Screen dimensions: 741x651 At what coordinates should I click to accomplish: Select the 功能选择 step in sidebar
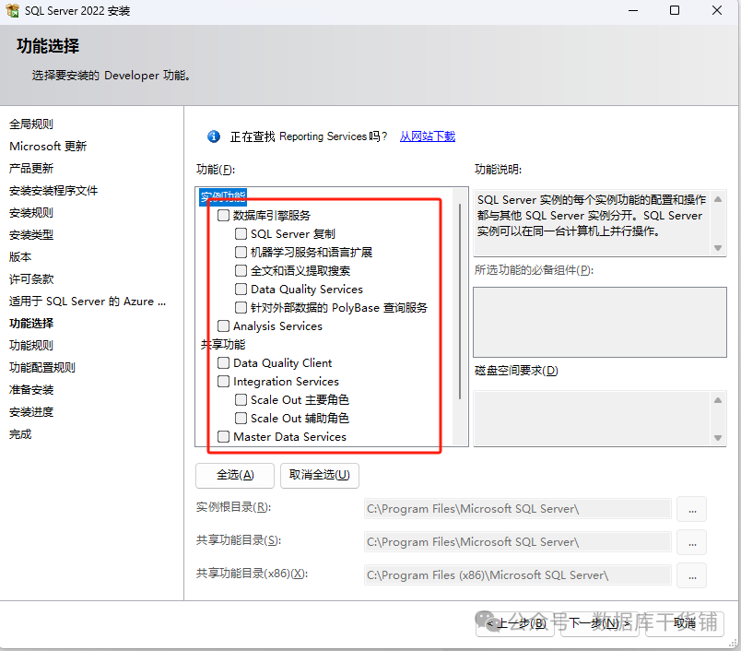pos(31,324)
